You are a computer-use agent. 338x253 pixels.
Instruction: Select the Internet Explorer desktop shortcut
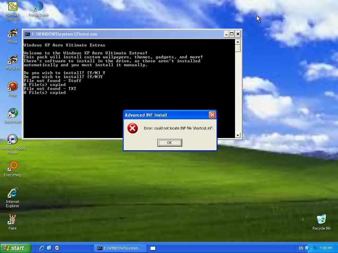pos(13,198)
